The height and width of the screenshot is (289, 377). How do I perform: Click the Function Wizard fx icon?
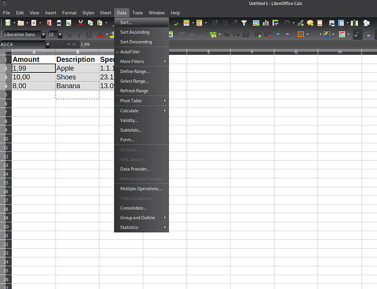pyautogui.click(x=56, y=45)
